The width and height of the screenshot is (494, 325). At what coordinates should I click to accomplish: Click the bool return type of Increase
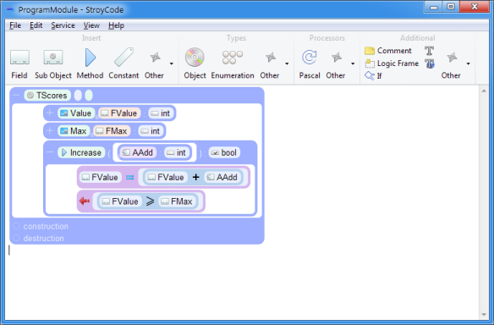[x=224, y=152]
